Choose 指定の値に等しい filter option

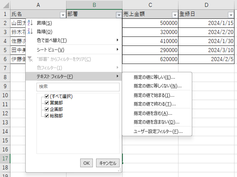click(x=154, y=77)
